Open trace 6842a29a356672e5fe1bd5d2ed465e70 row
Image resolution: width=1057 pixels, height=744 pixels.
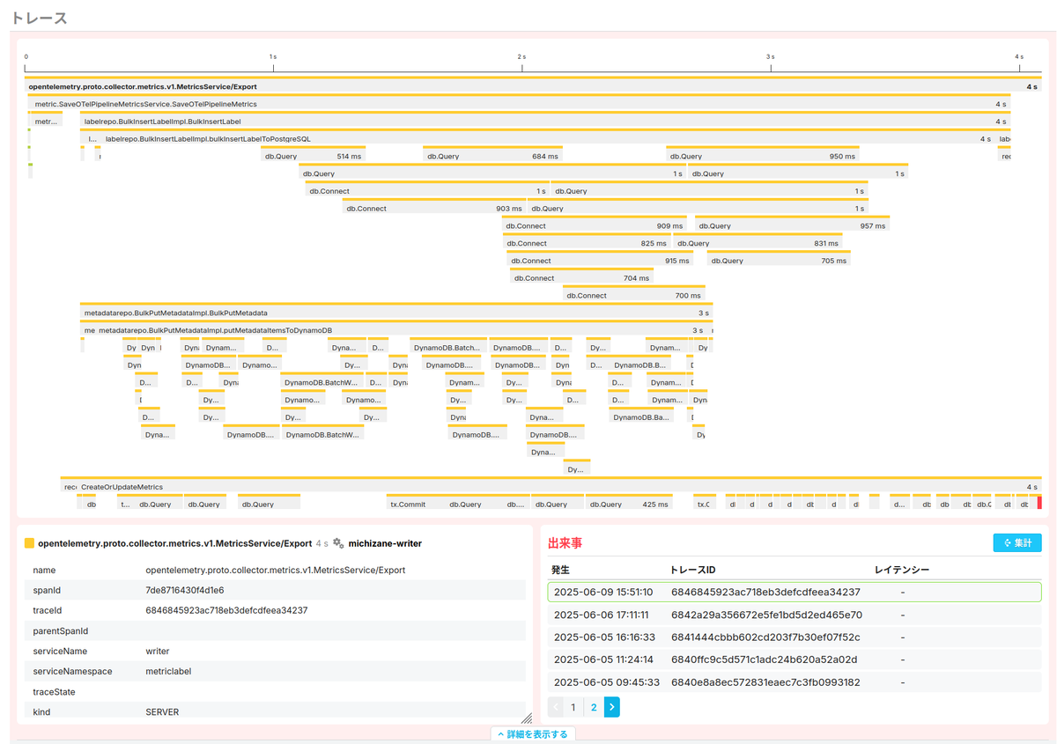794,615
